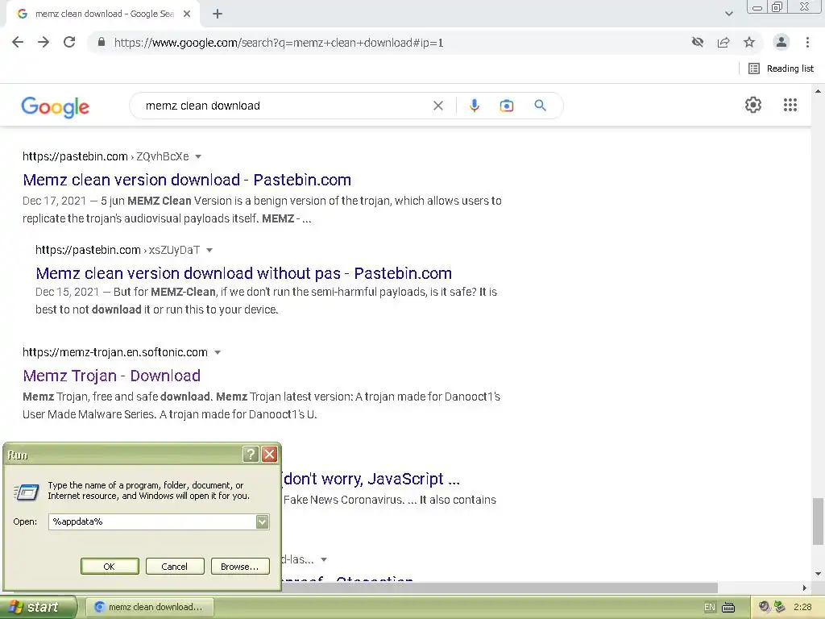Viewport: 825px width, 619px height.
Task: Expand the dropdown arrow next to 'd-las...' result
Action: tap(324, 559)
